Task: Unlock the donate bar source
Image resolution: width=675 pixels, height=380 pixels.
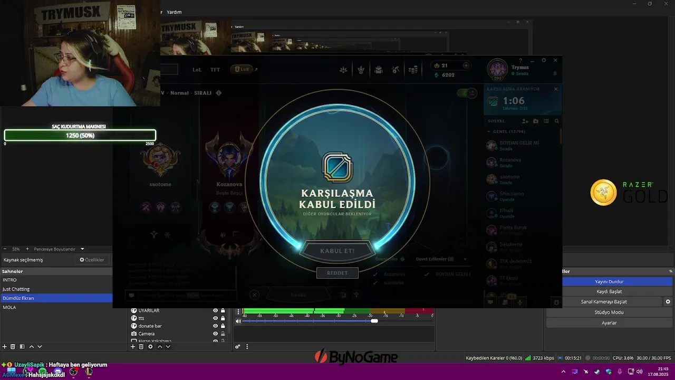Action: pyautogui.click(x=223, y=326)
